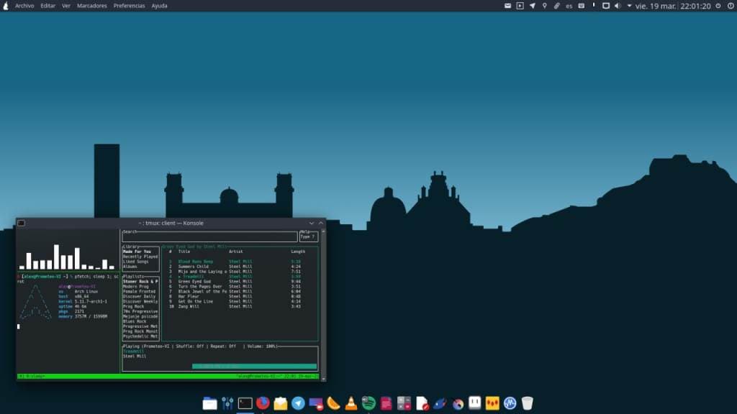Open Spotify from the dock
This screenshot has width=737, height=414.
tap(368, 403)
